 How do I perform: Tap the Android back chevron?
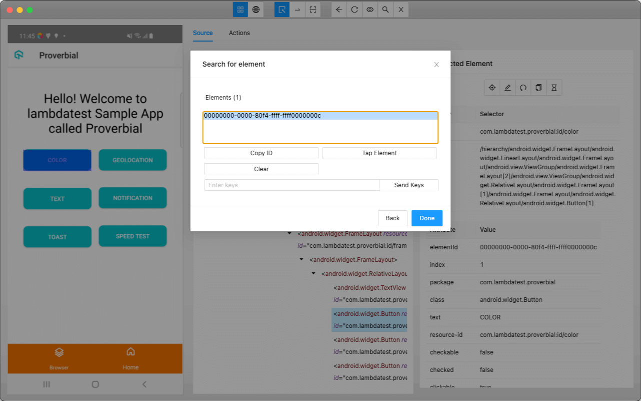144,384
